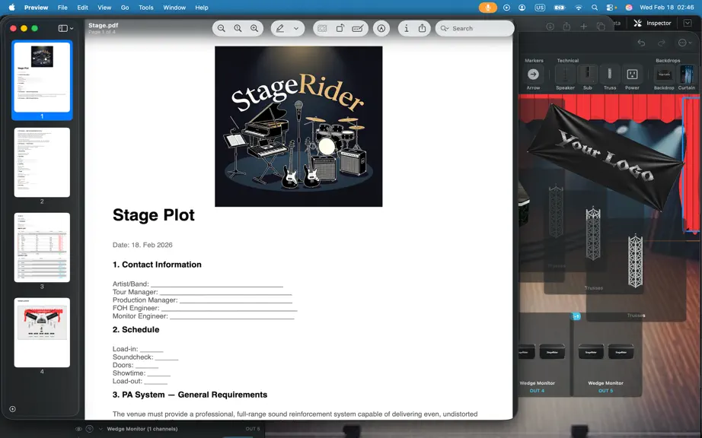The image size is (702, 438).
Task: Open the Form Filling toolbar
Action: coord(357,28)
